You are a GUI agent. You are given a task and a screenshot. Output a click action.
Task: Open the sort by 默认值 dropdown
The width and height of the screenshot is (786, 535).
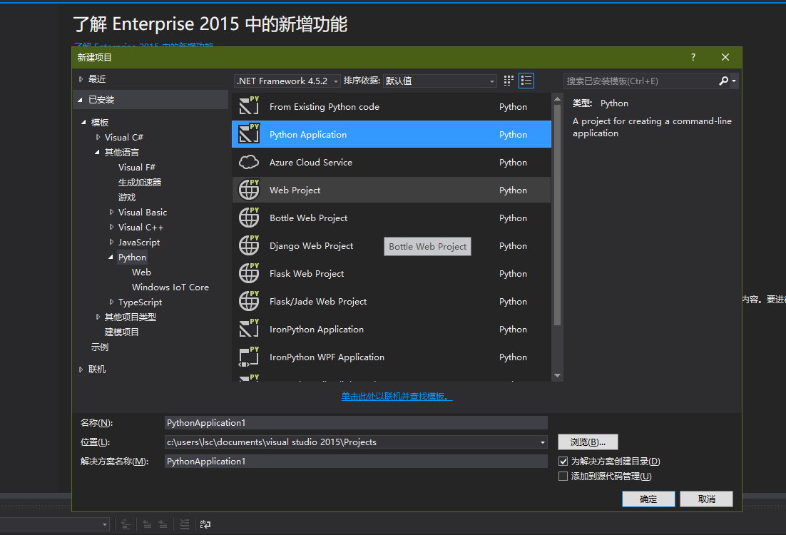(439, 81)
